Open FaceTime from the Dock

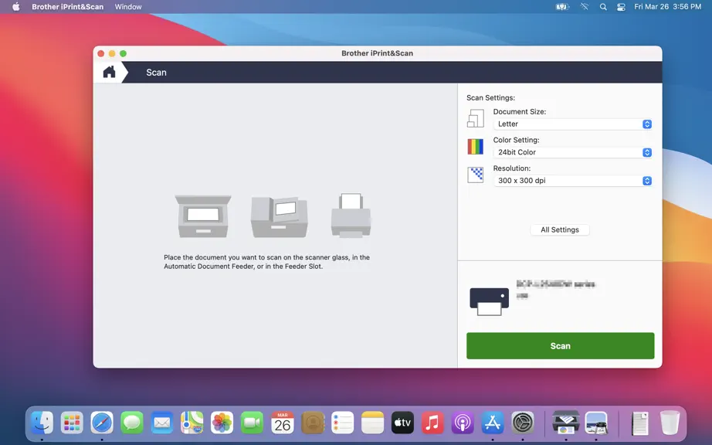[x=252, y=423]
